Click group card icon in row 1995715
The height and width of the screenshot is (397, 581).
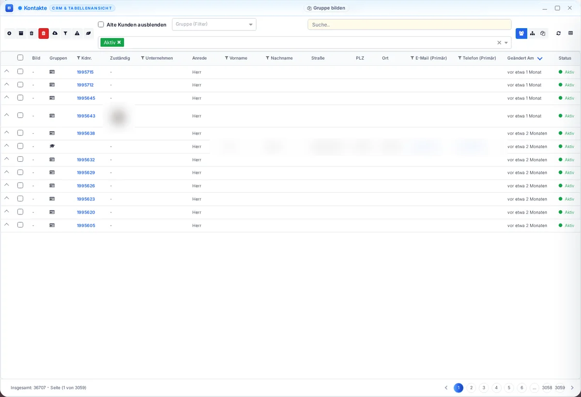pyautogui.click(x=52, y=72)
